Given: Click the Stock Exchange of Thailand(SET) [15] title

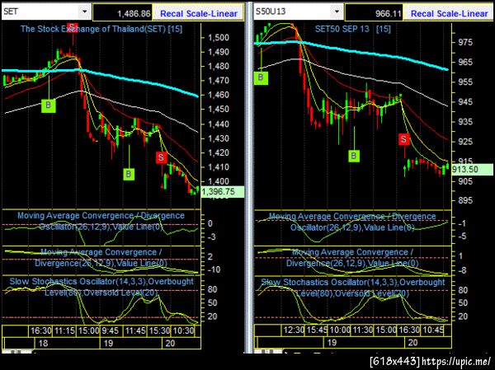Looking at the screenshot, I should click(x=101, y=29).
